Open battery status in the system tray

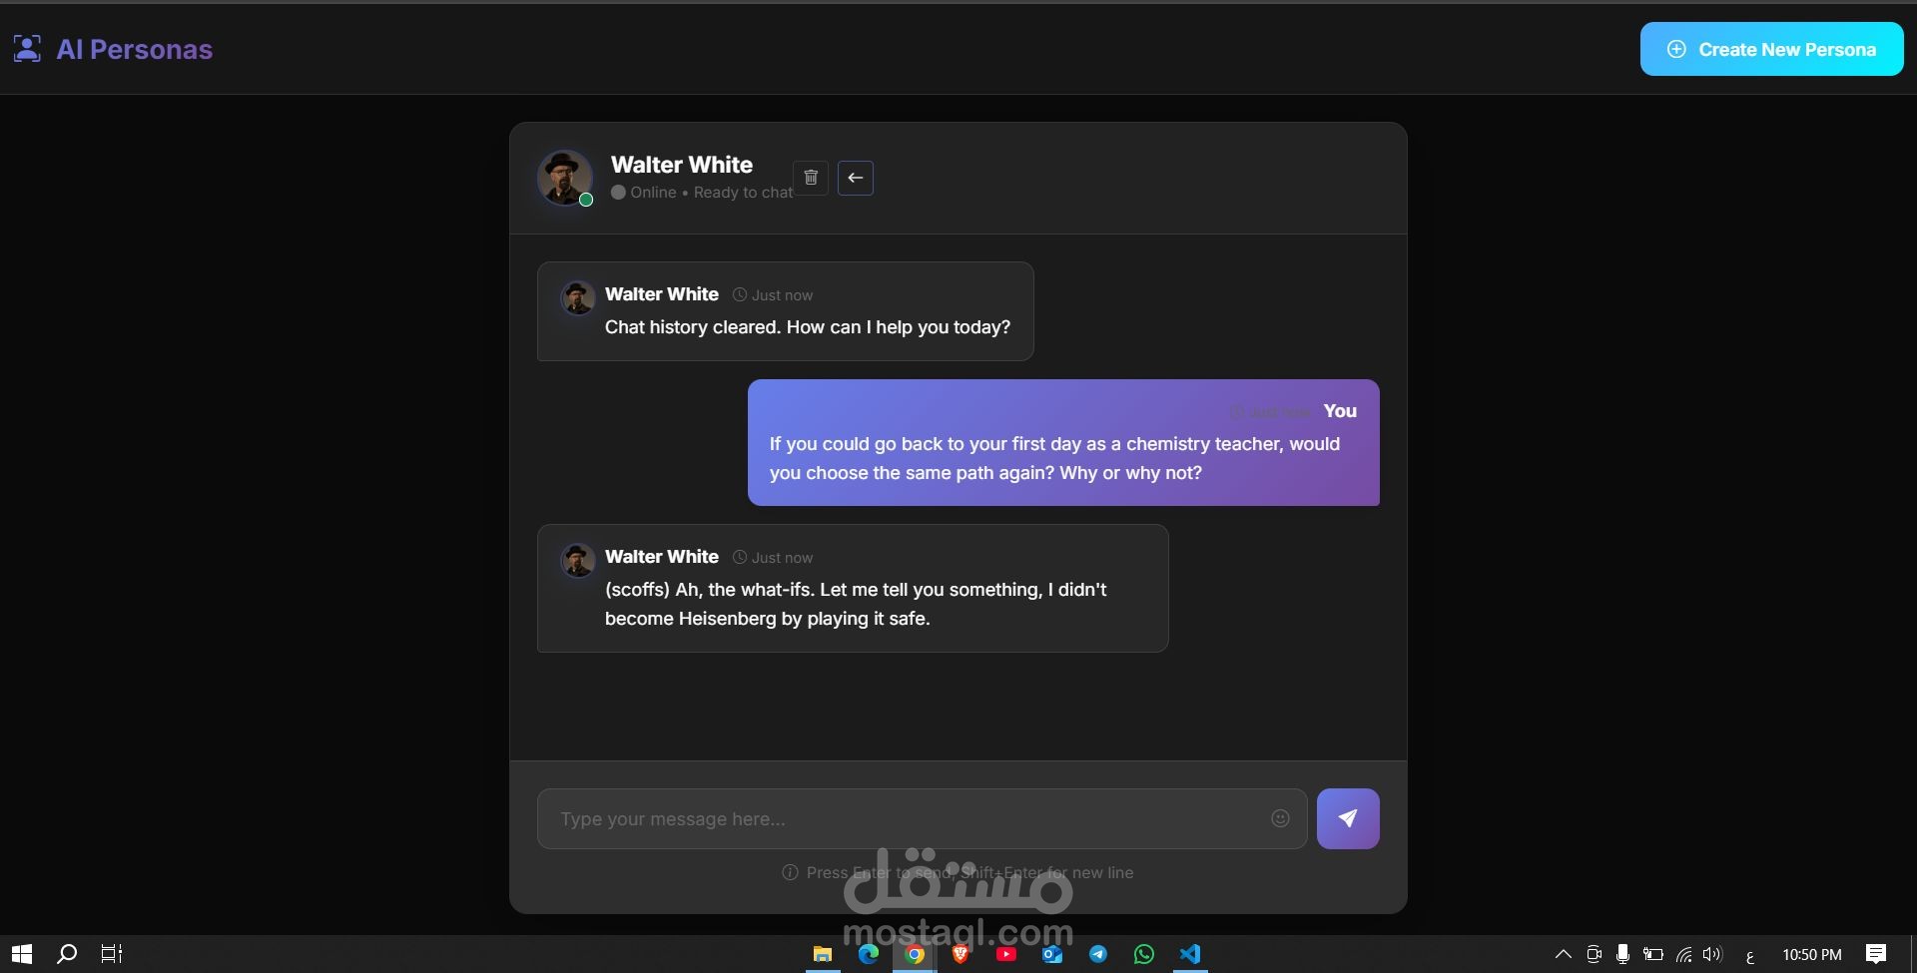tap(1653, 954)
